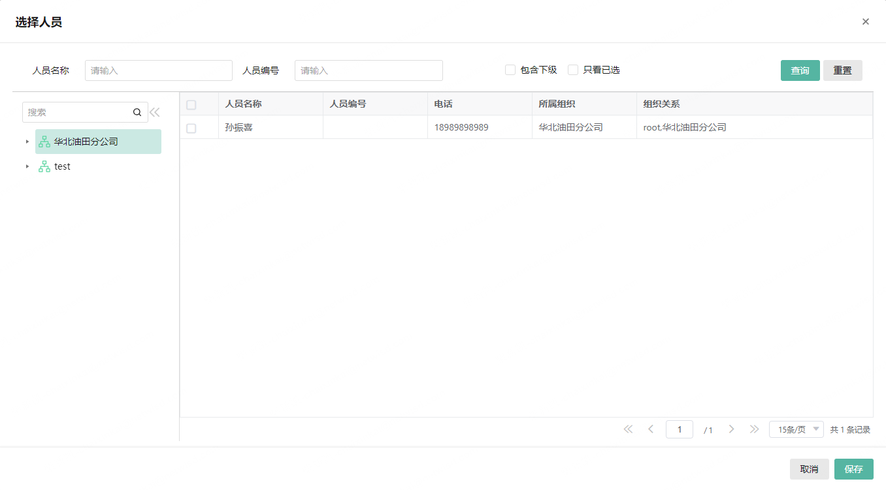This screenshot has height=490, width=886.
Task: Click the page number input field
Action: [x=679, y=429]
